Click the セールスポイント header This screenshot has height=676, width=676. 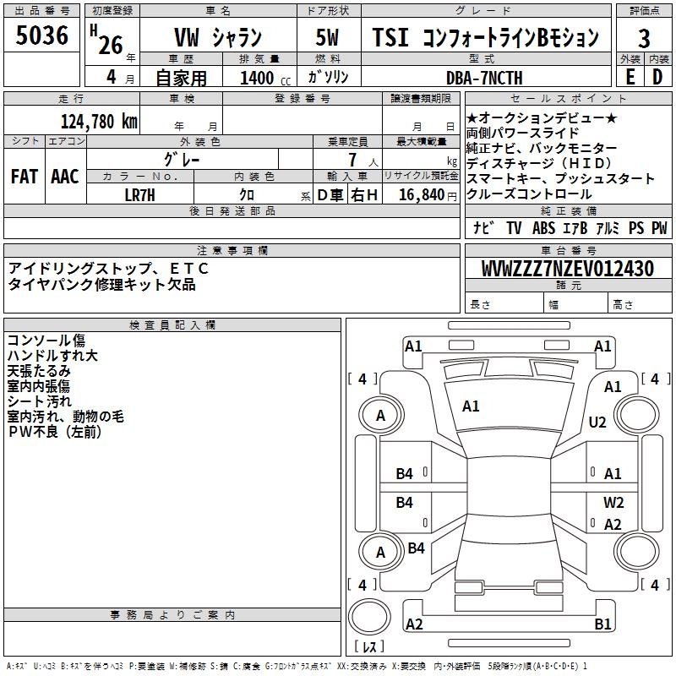(x=569, y=98)
